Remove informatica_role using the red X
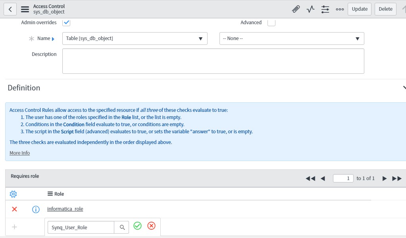This screenshot has height=238, width=406. 14,209
